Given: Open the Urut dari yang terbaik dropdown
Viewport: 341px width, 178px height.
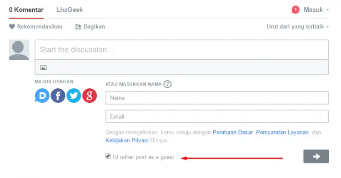Looking at the screenshot, I should pos(298,27).
